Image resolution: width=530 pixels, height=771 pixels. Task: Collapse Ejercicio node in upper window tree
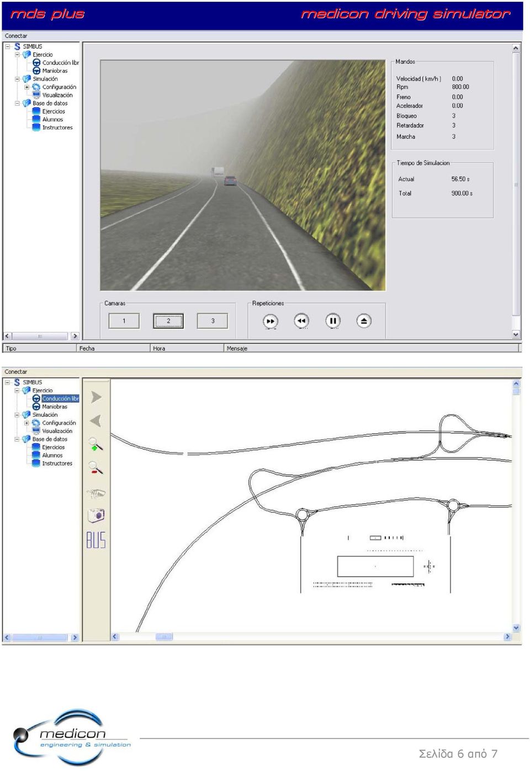coord(17,55)
